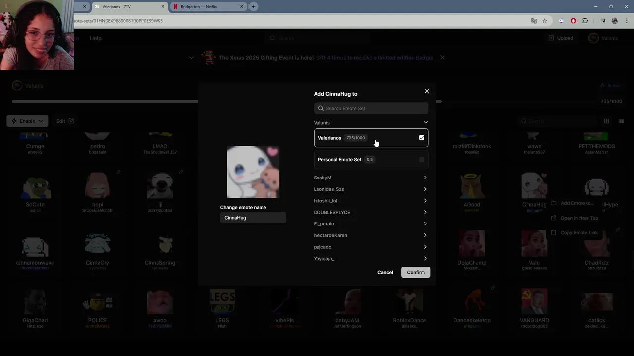Select the Personal Emote Set 0/5 row
The width and height of the screenshot is (634, 356).
371,160
